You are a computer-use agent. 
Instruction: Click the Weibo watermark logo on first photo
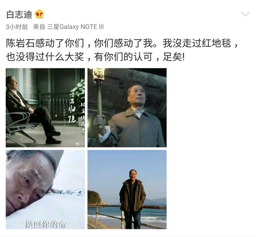click(x=78, y=144)
